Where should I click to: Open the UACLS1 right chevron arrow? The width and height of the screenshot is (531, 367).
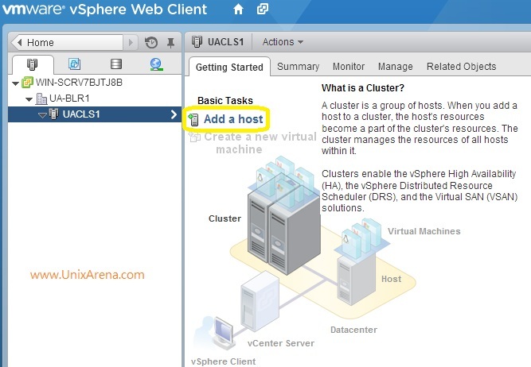tap(174, 114)
